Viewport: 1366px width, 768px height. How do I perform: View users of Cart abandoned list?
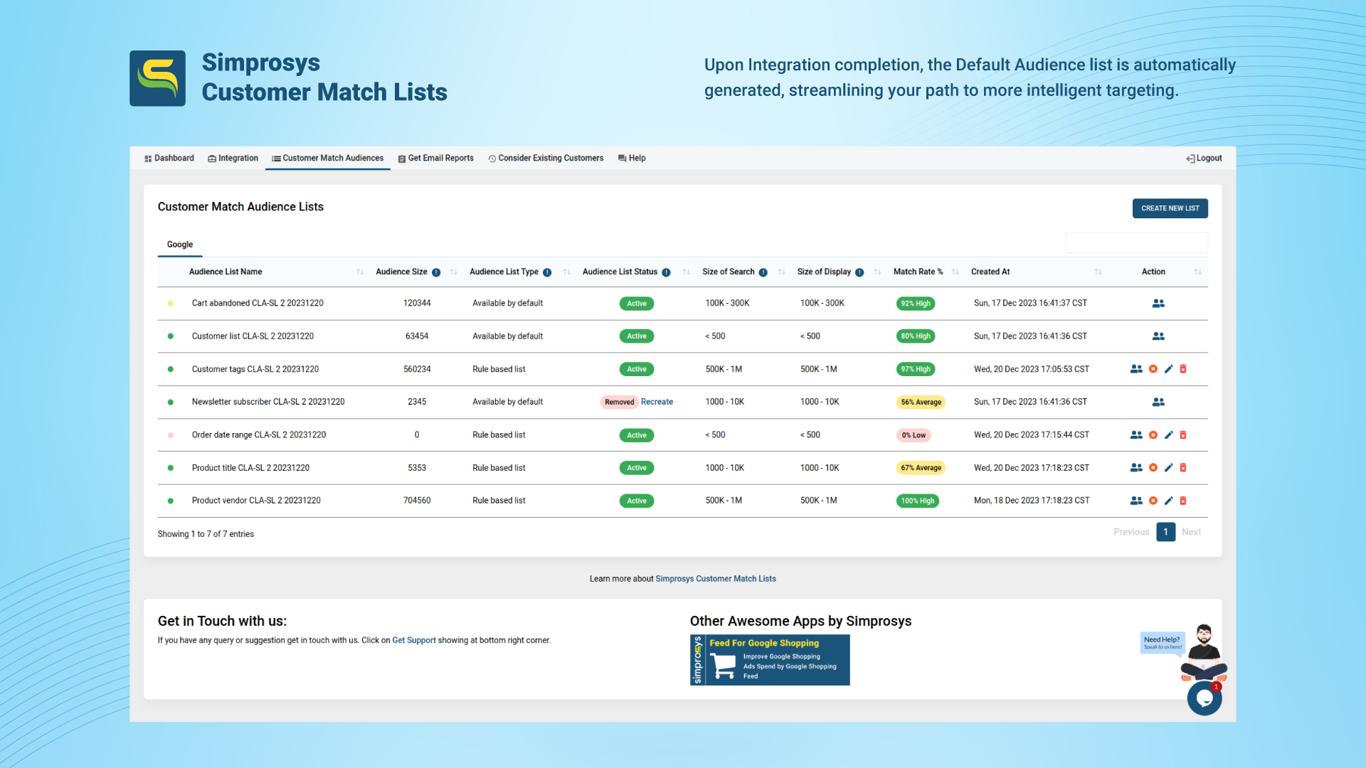click(1158, 303)
